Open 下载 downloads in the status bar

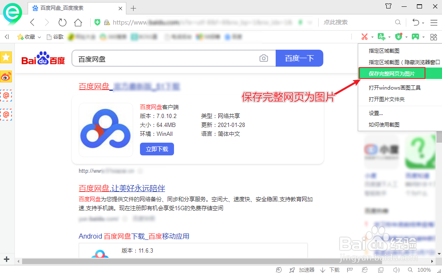(x=330, y=270)
